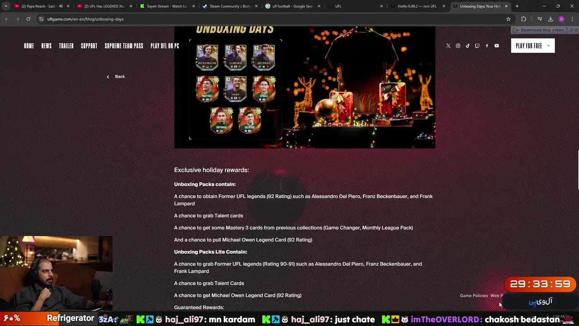The width and height of the screenshot is (579, 326).
Task: Click the Back link to blog list
Action: click(x=116, y=77)
